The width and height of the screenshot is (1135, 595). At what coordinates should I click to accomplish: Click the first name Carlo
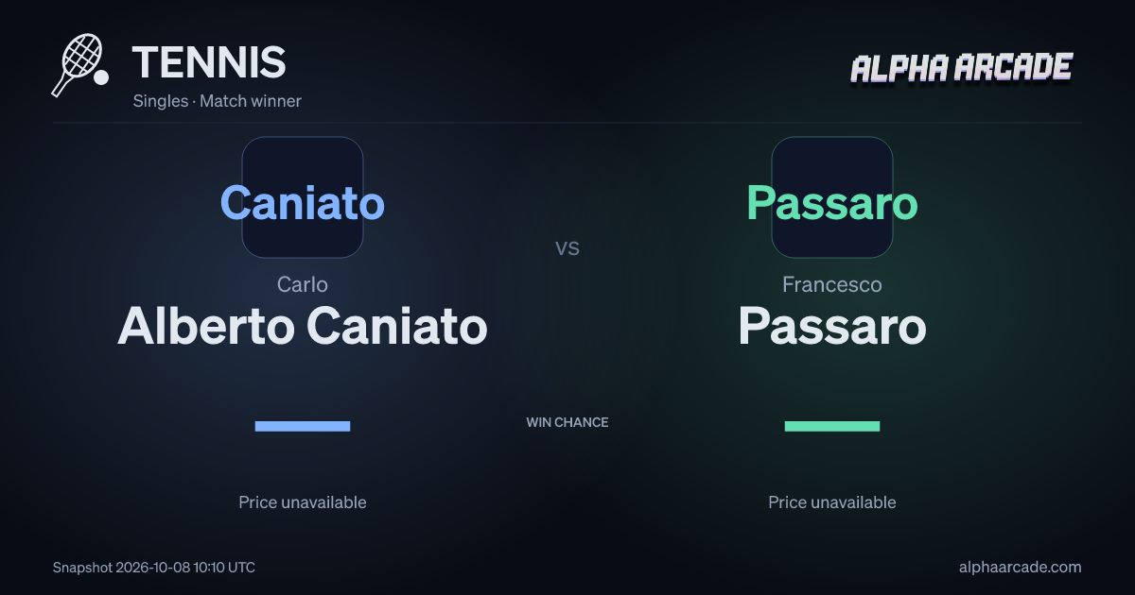[x=303, y=284]
